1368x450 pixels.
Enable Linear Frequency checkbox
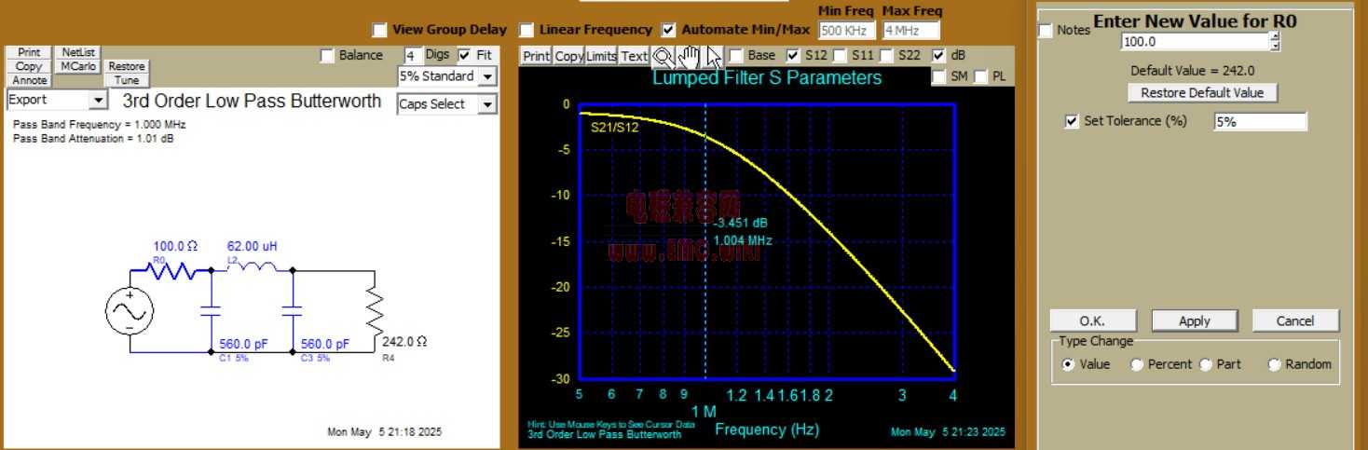pyautogui.click(x=527, y=30)
